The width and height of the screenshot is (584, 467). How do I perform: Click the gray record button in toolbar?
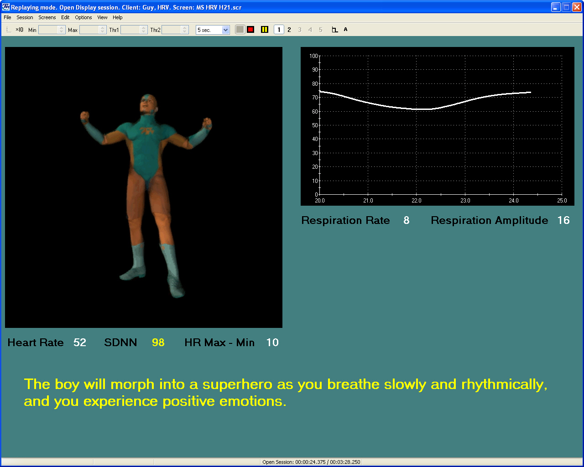(240, 30)
